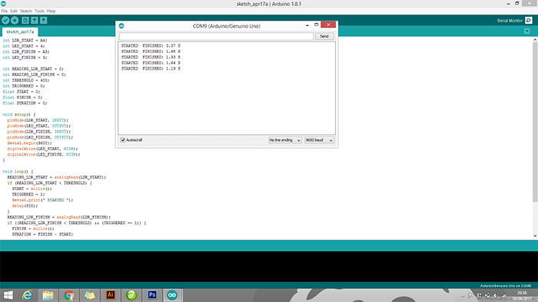Open the Tools menu
The height and width of the screenshot is (302, 538).
(x=39, y=11)
